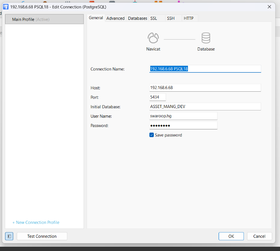Image resolution: width=280 pixels, height=251 pixels.
Task: Click the Cancel button
Action: click(x=259, y=236)
